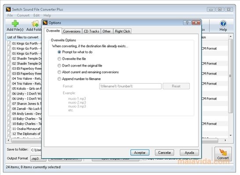Click the Switch app icon in main title bar
This screenshot has width=240, height=175.
tap(8, 9)
